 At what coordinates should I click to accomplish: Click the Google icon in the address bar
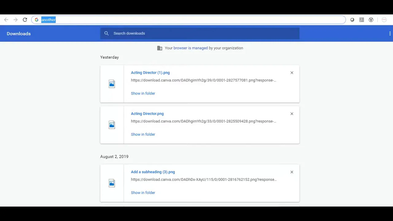pos(37,20)
